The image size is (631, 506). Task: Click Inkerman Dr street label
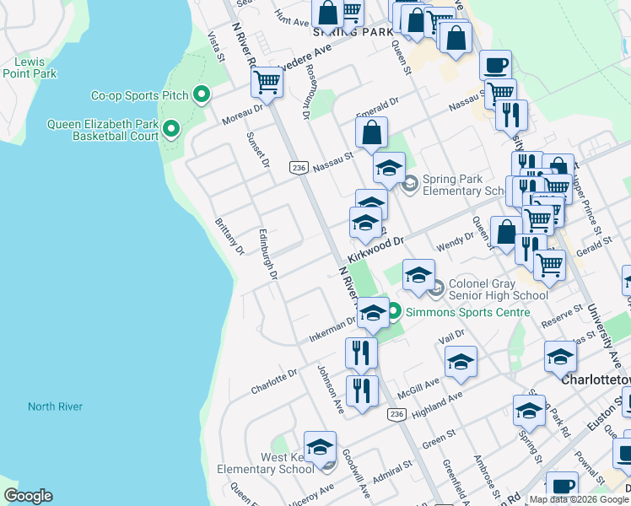(x=332, y=330)
